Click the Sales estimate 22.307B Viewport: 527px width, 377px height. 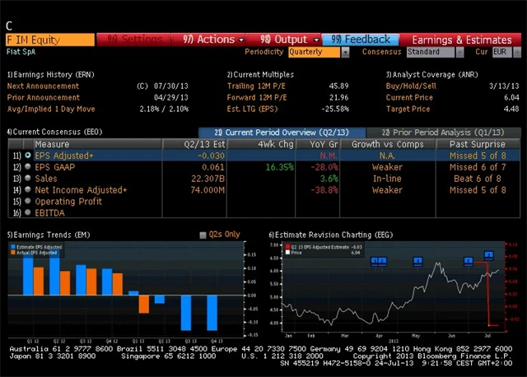pos(208,179)
